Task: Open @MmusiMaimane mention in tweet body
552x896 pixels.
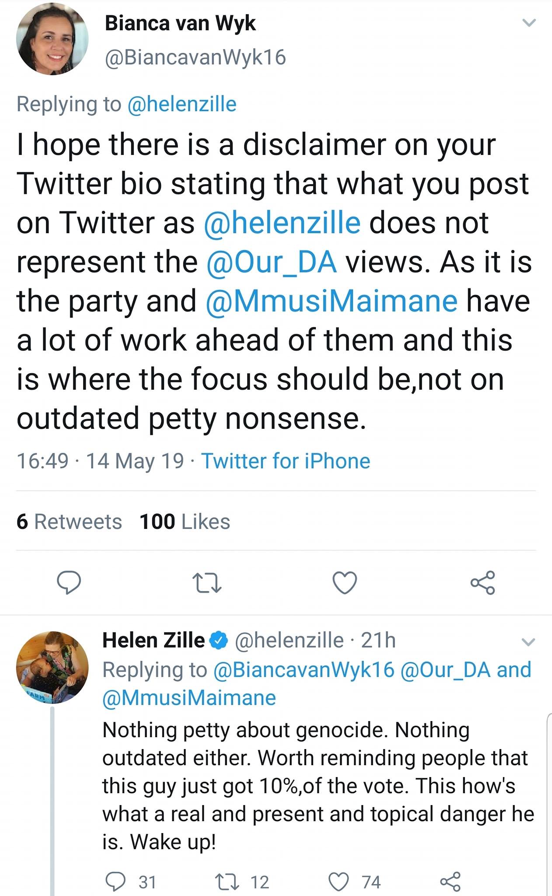Action: tap(332, 301)
